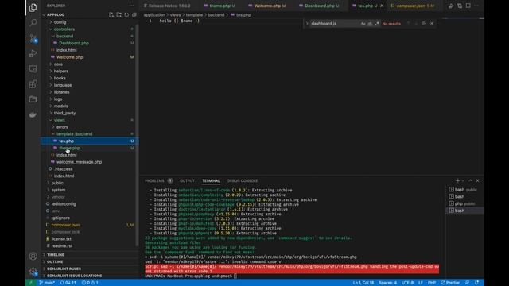Click Spaces: 4 indentation in status bar
Viewport: 509px width, 286px height.
(387, 283)
